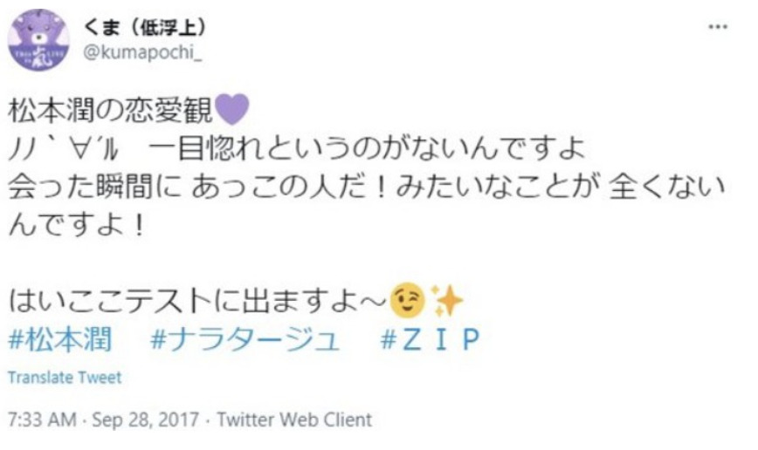
Task: Open the #ＺＩＰ hashtag
Action: click(x=430, y=339)
